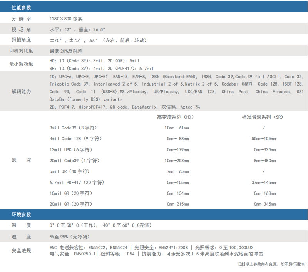Select the 印刷对比度 label
Image resolution: width=308 pixels, height=272 pixels.
21,51
